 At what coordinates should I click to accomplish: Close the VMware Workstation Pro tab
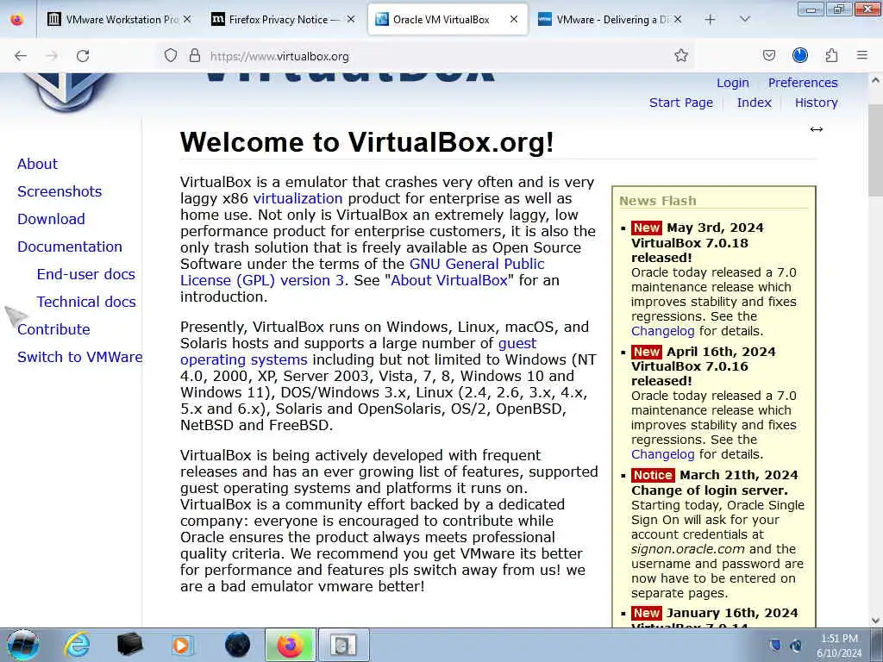(187, 19)
